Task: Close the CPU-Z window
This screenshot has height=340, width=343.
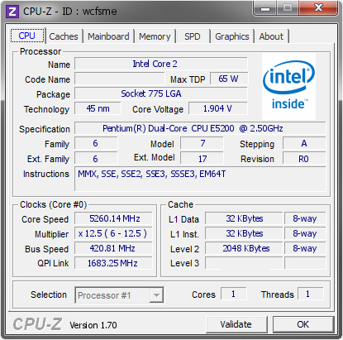Action: tap(318, 8)
